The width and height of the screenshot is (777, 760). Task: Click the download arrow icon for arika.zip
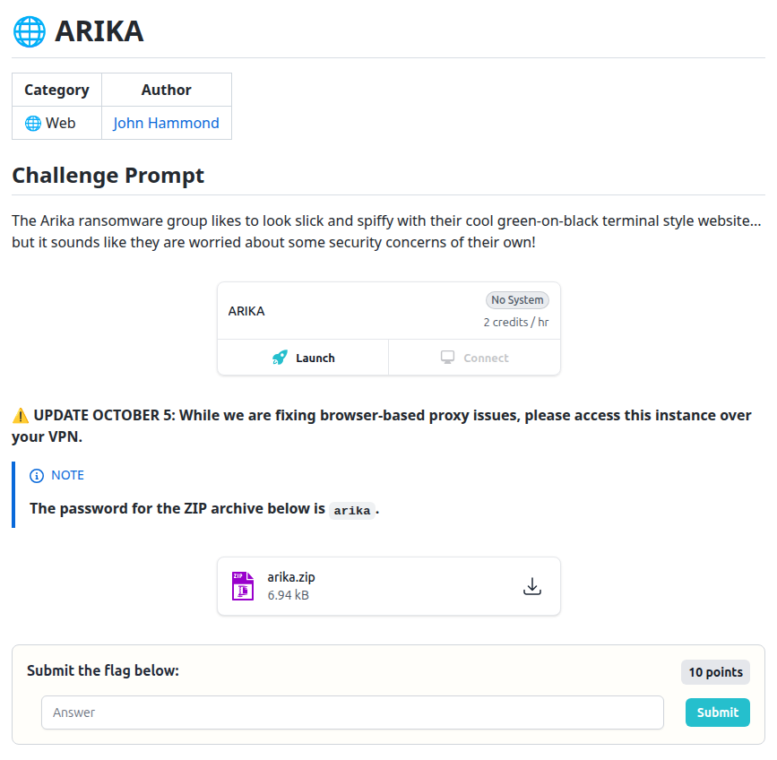coord(532,585)
